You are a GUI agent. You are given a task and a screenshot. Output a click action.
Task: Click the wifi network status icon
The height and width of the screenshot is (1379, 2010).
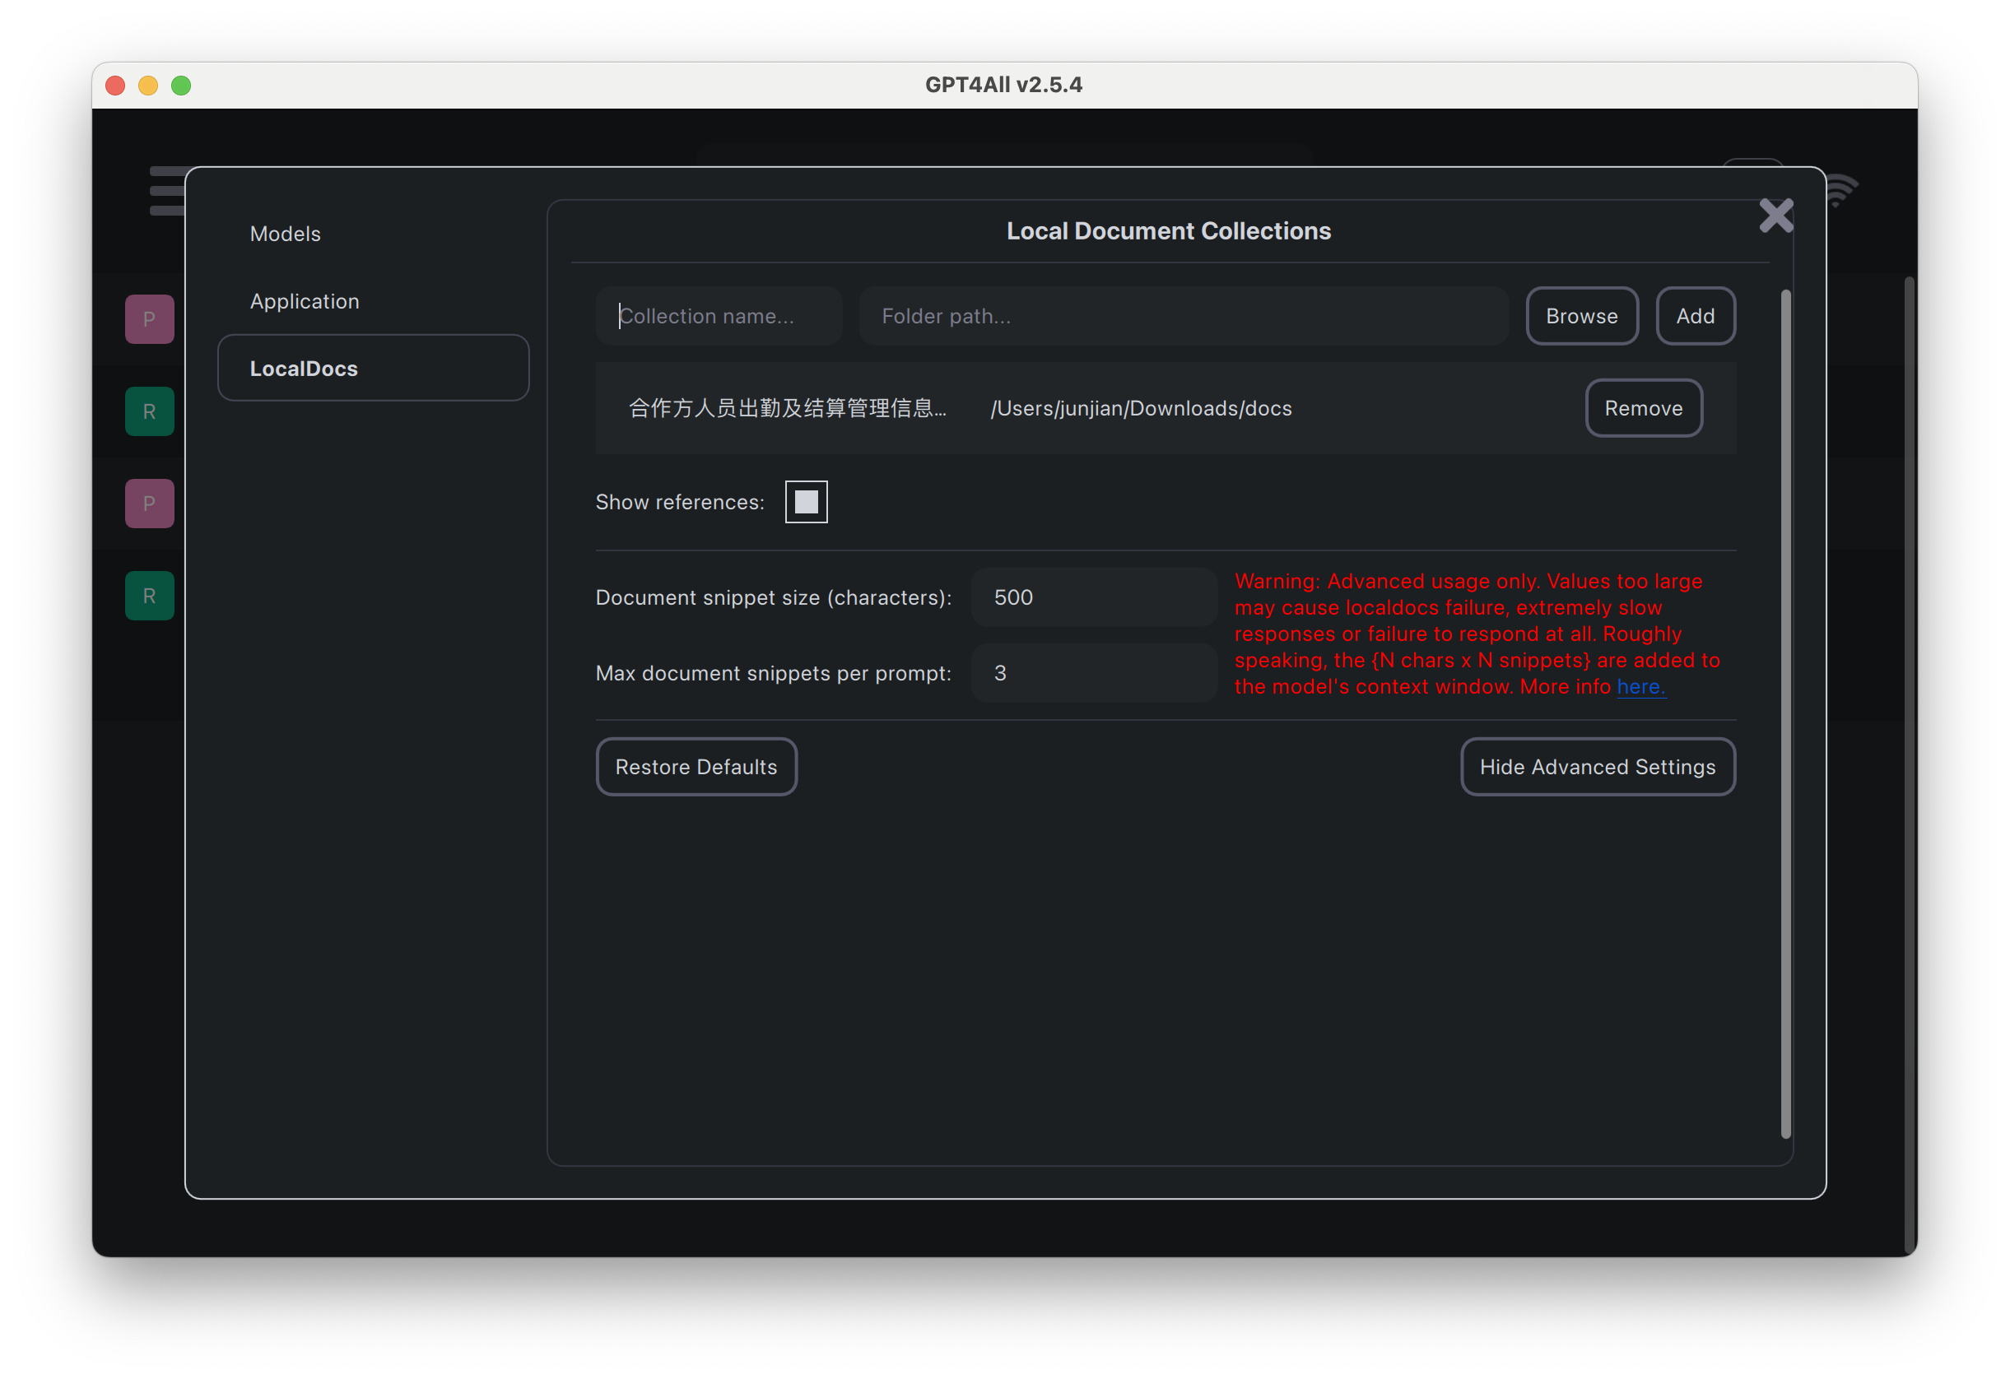[1842, 191]
